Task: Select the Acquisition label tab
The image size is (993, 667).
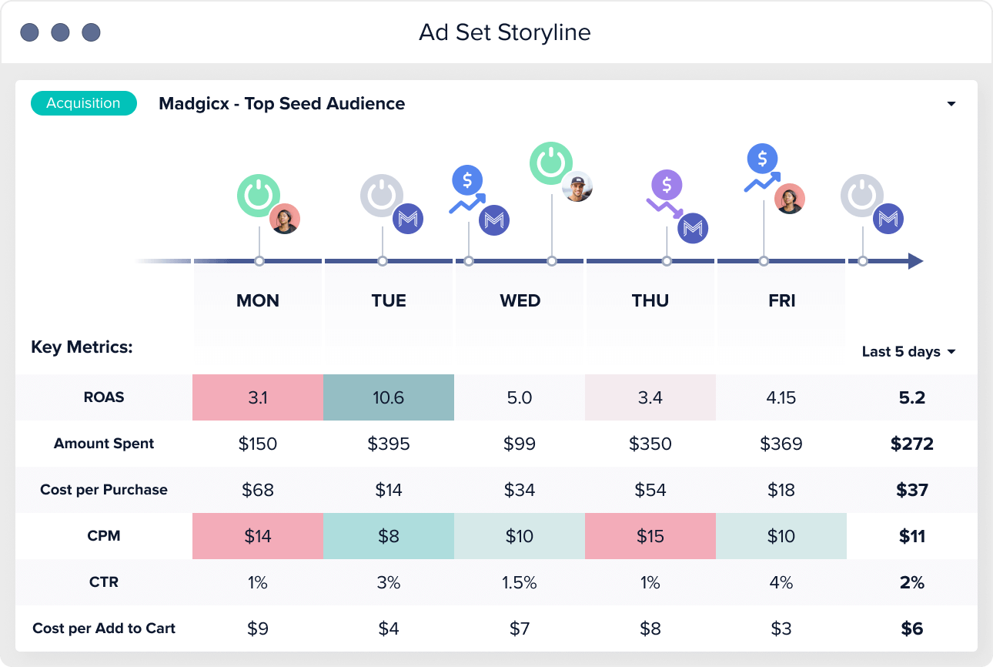Action: 83,102
